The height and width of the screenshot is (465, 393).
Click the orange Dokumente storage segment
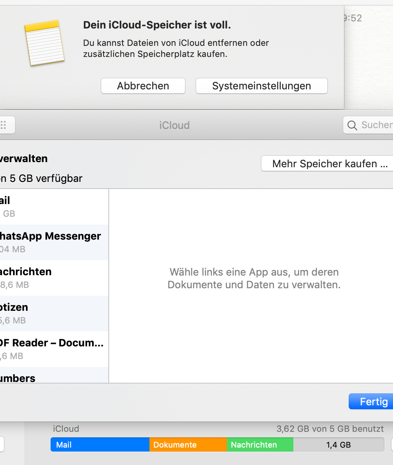188,444
